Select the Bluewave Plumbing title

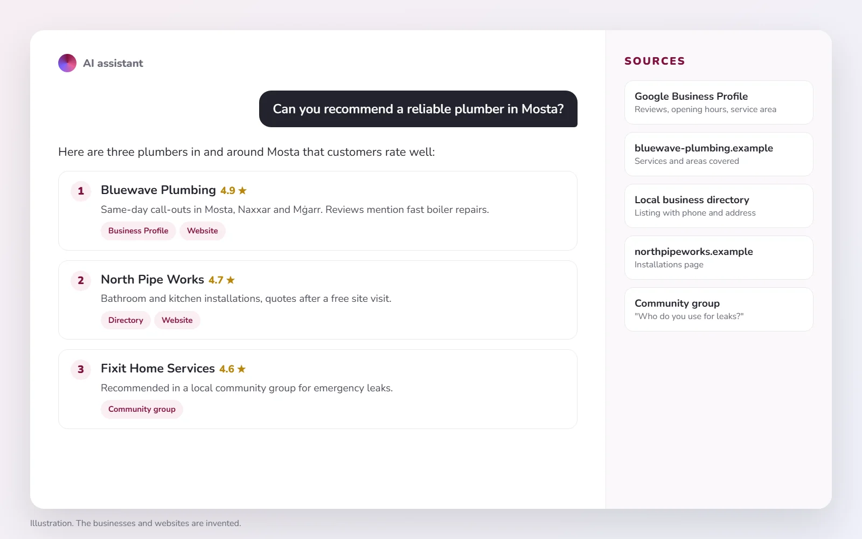(158, 190)
